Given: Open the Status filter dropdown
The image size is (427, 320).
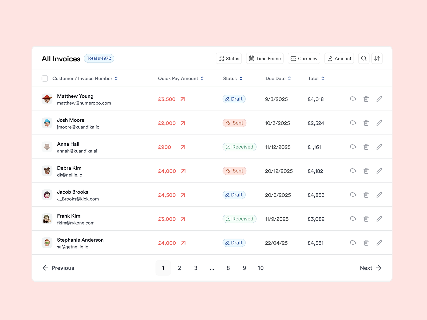Looking at the screenshot, I should 229,58.
